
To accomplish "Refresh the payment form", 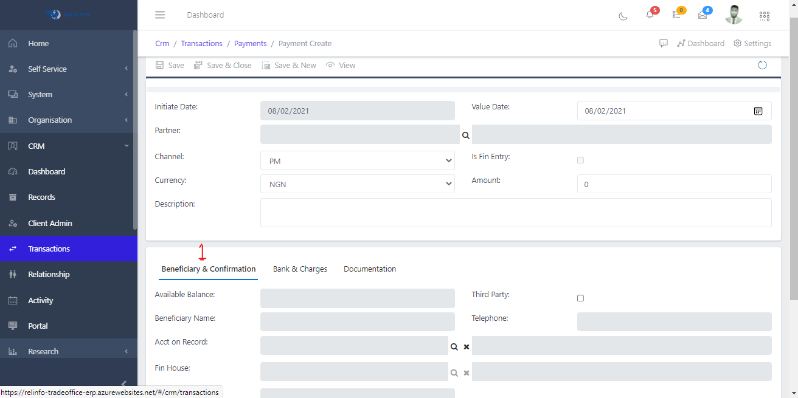I will coord(762,64).
